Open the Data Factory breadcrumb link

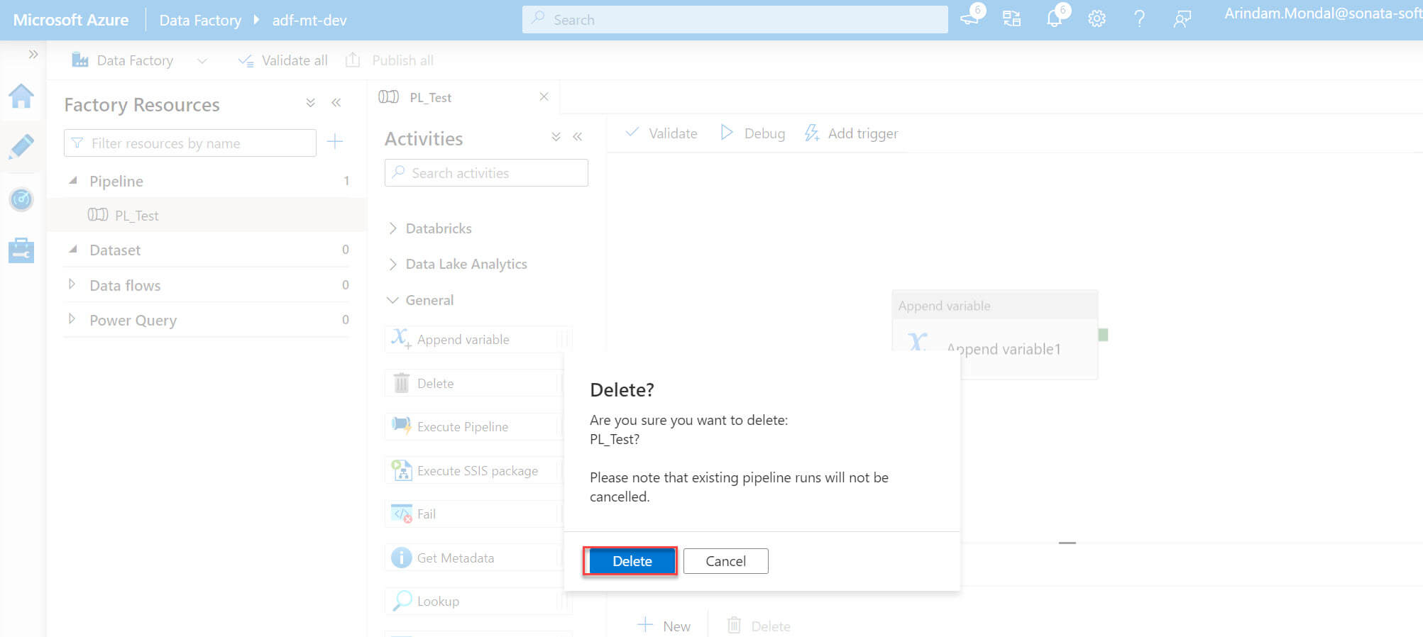(200, 20)
